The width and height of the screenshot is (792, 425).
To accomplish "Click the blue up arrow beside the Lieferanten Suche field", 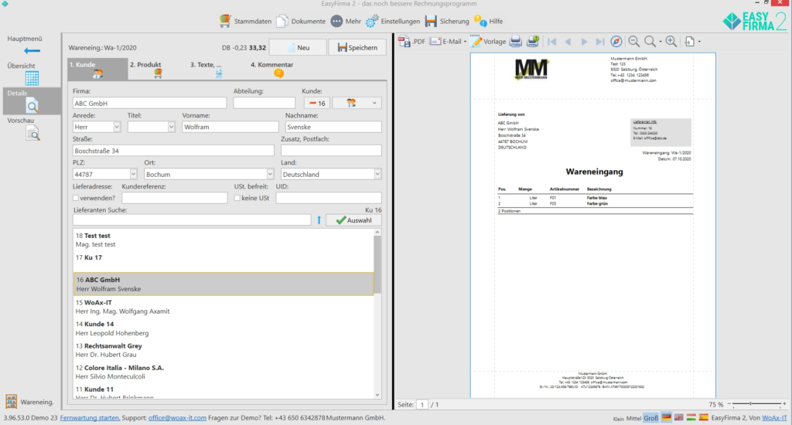I will [x=319, y=220].
